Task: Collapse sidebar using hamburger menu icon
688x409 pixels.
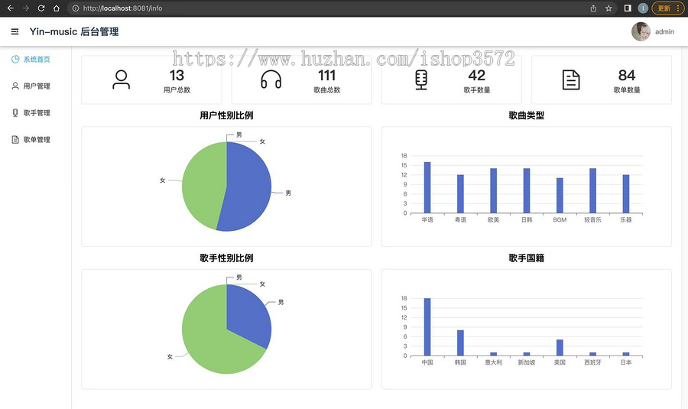Action: [15, 31]
